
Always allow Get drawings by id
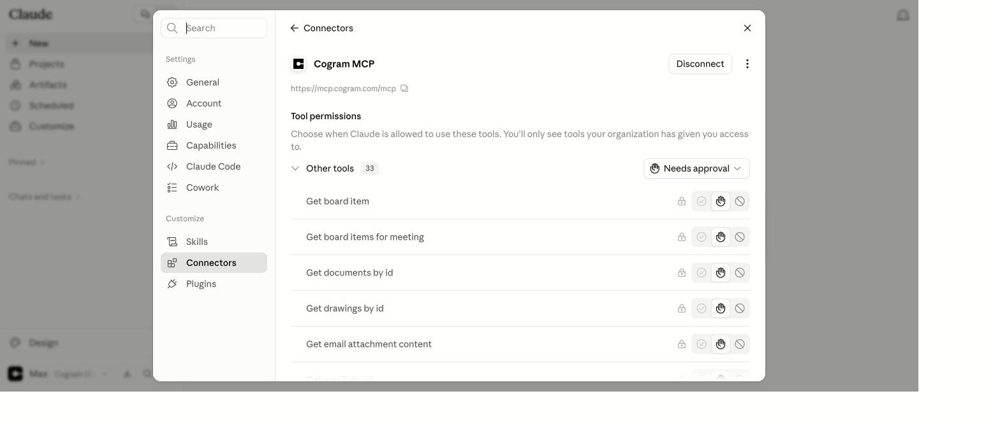(x=702, y=309)
